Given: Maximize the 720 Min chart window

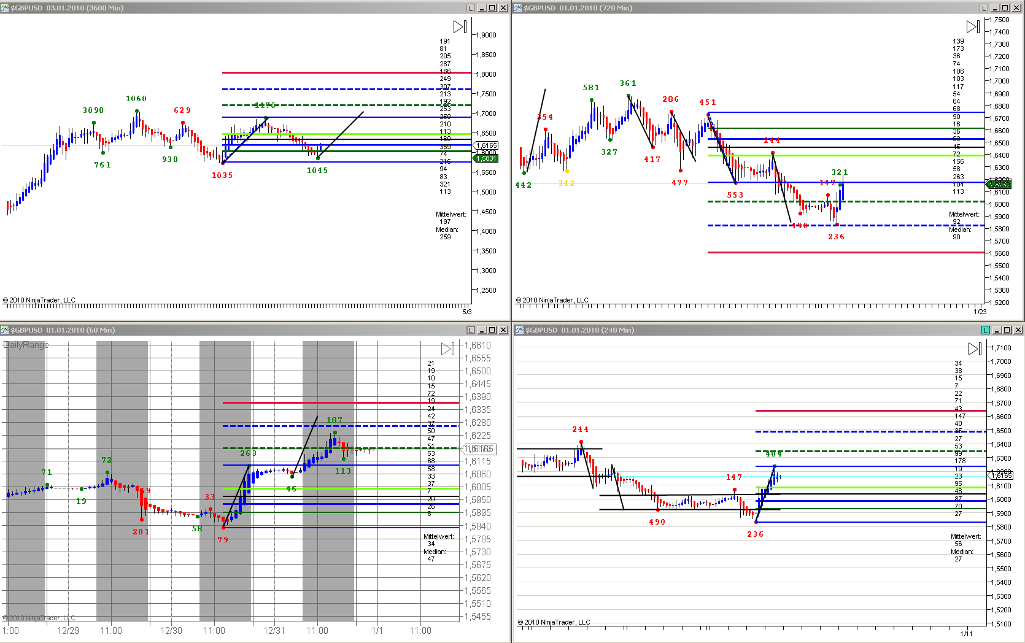Looking at the screenshot, I should [1005, 8].
